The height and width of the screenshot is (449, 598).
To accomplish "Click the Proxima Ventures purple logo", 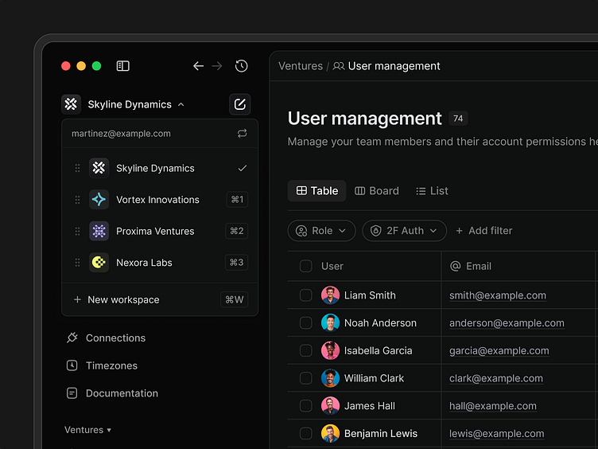I will click(99, 231).
